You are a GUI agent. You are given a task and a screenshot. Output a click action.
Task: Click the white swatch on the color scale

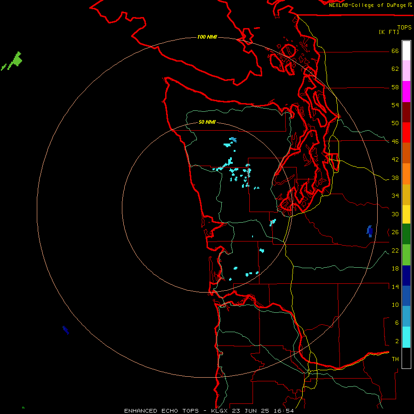(406, 51)
